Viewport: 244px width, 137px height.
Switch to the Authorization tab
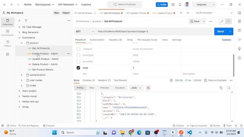pyautogui.click(x=97, y=40)
